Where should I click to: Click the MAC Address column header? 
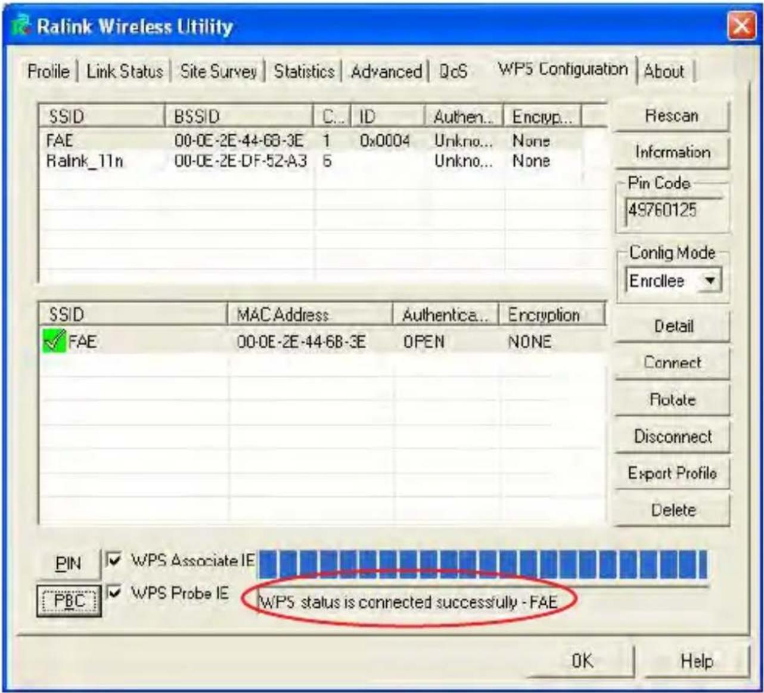click(x=310, y=314)
